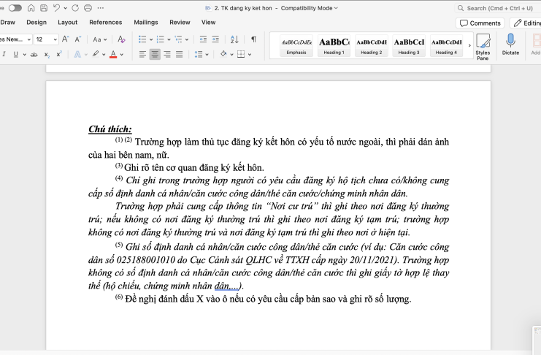Switch to the Draw tab
Screen dimensions: 541x355
[x=7, y=22]
